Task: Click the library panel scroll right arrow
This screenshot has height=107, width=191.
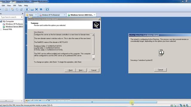Action: pos(22,101)
